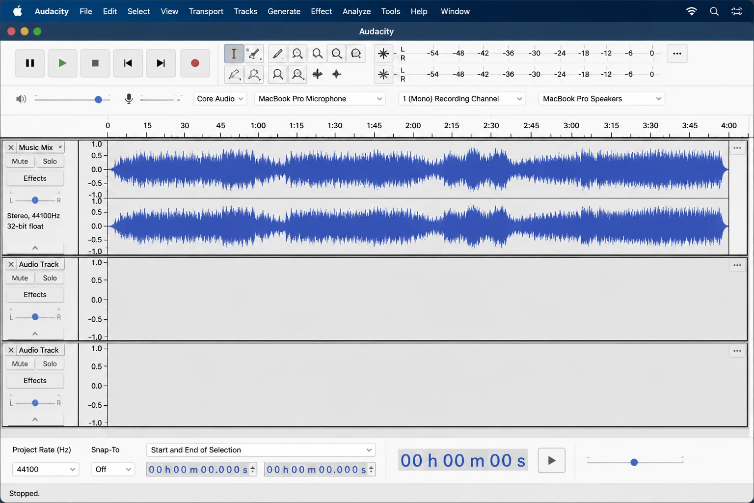This screenshot has height=503, width=754.
Task: Solo the Music Mix track
Action: point(50,161)
